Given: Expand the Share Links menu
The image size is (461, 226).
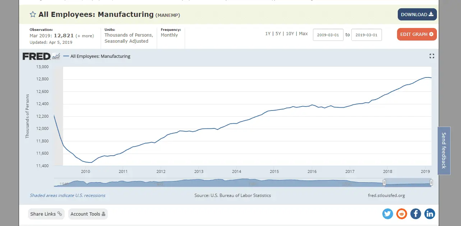Looking at the screenshot, I should [x=46, y=214].
